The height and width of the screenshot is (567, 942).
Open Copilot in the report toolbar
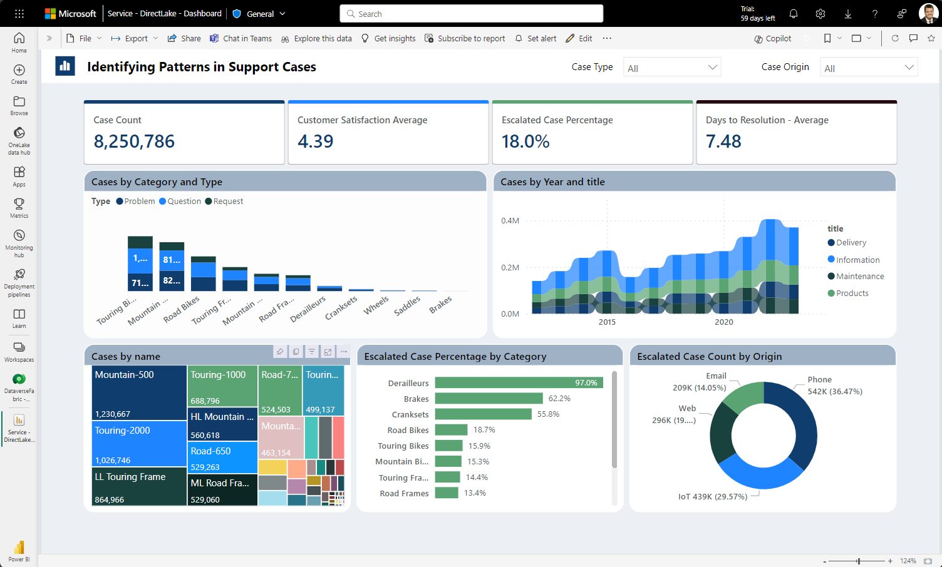point(772,38)
